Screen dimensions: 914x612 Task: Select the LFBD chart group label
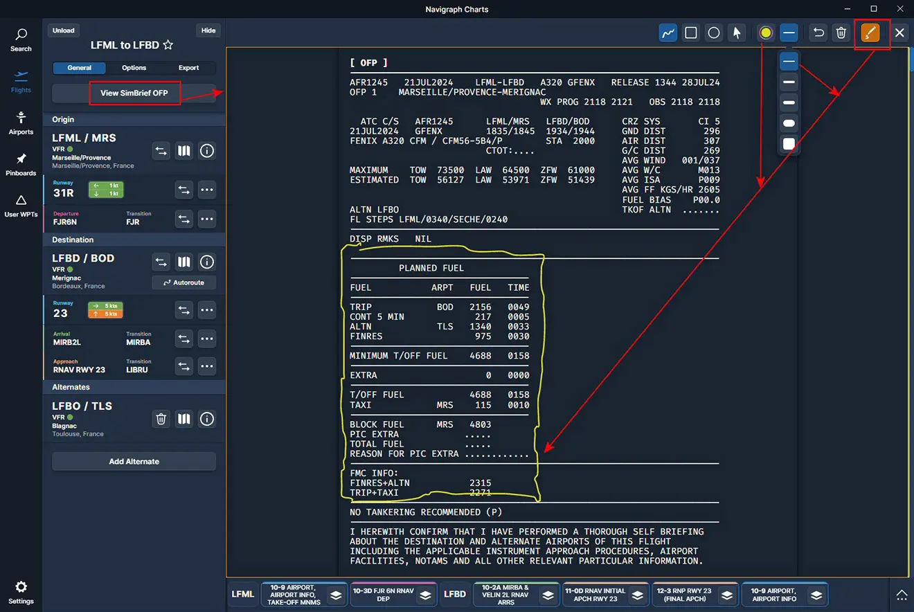455,594
